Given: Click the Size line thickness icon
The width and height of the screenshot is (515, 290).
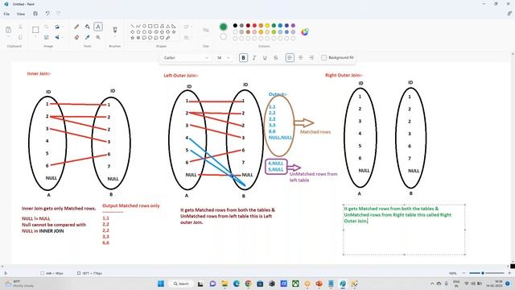Looking at the screenshot, I should [206, 30].
